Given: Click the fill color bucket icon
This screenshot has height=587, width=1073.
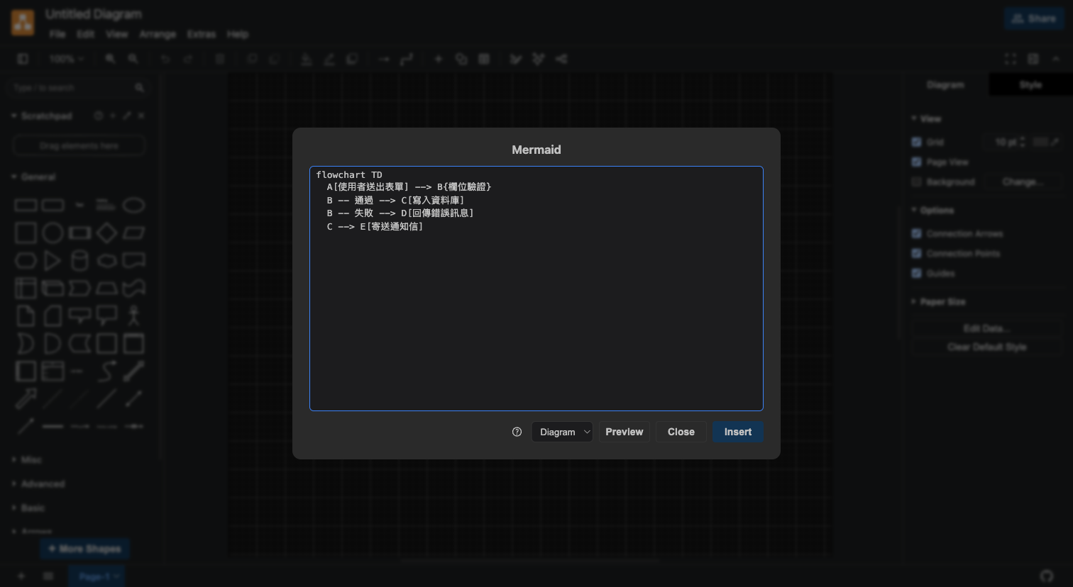Looking at the screenshot, I should point(307,59).
